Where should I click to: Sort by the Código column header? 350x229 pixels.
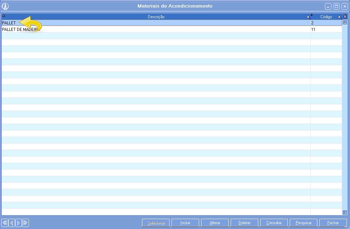click(x=326, y=17)
